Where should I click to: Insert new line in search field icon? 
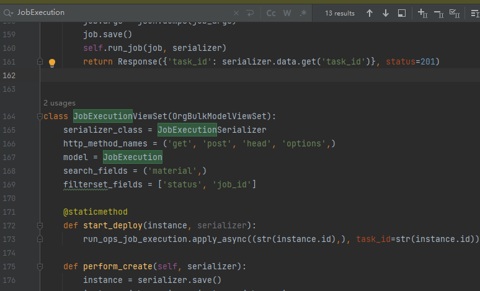(250, 13)
